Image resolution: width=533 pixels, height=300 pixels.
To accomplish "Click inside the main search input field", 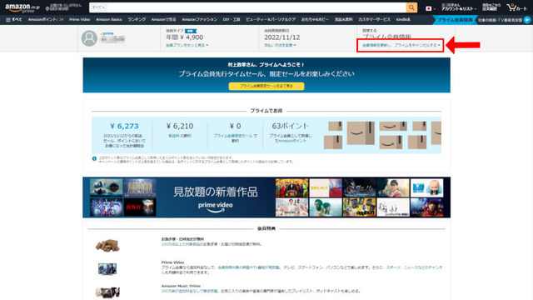I will pos(257,7).
